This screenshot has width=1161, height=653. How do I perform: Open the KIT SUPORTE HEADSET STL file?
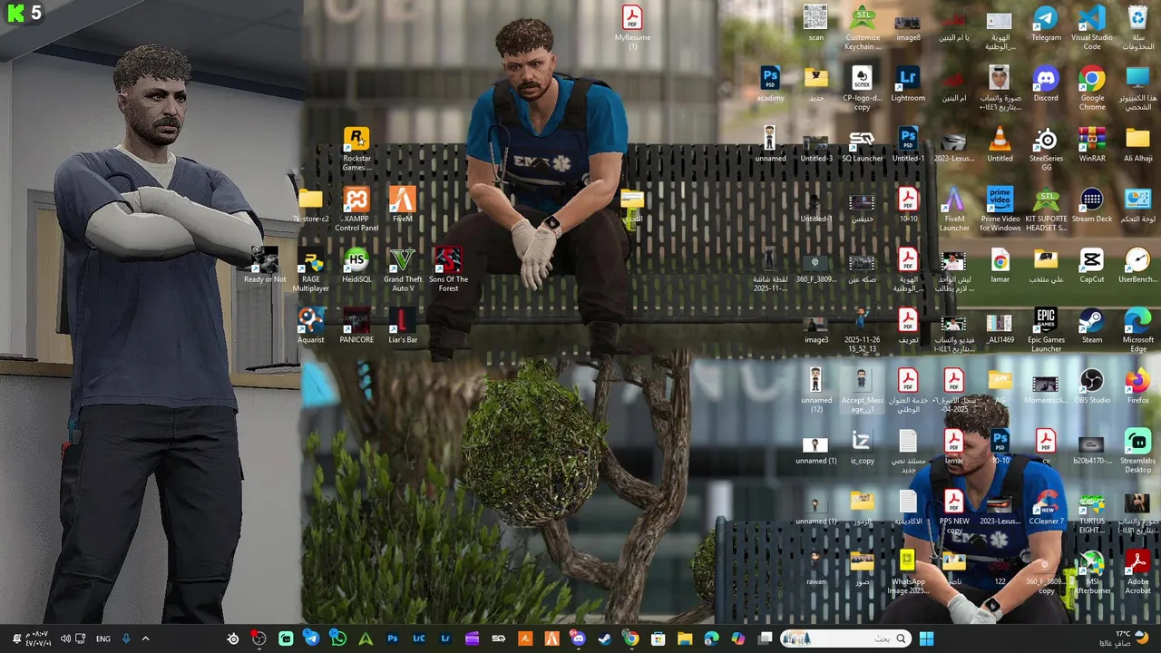point(1046,210)
